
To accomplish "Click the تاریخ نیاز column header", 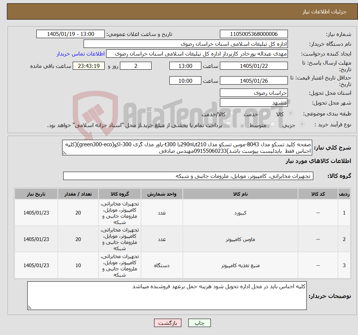I will (x=36, y=194).
